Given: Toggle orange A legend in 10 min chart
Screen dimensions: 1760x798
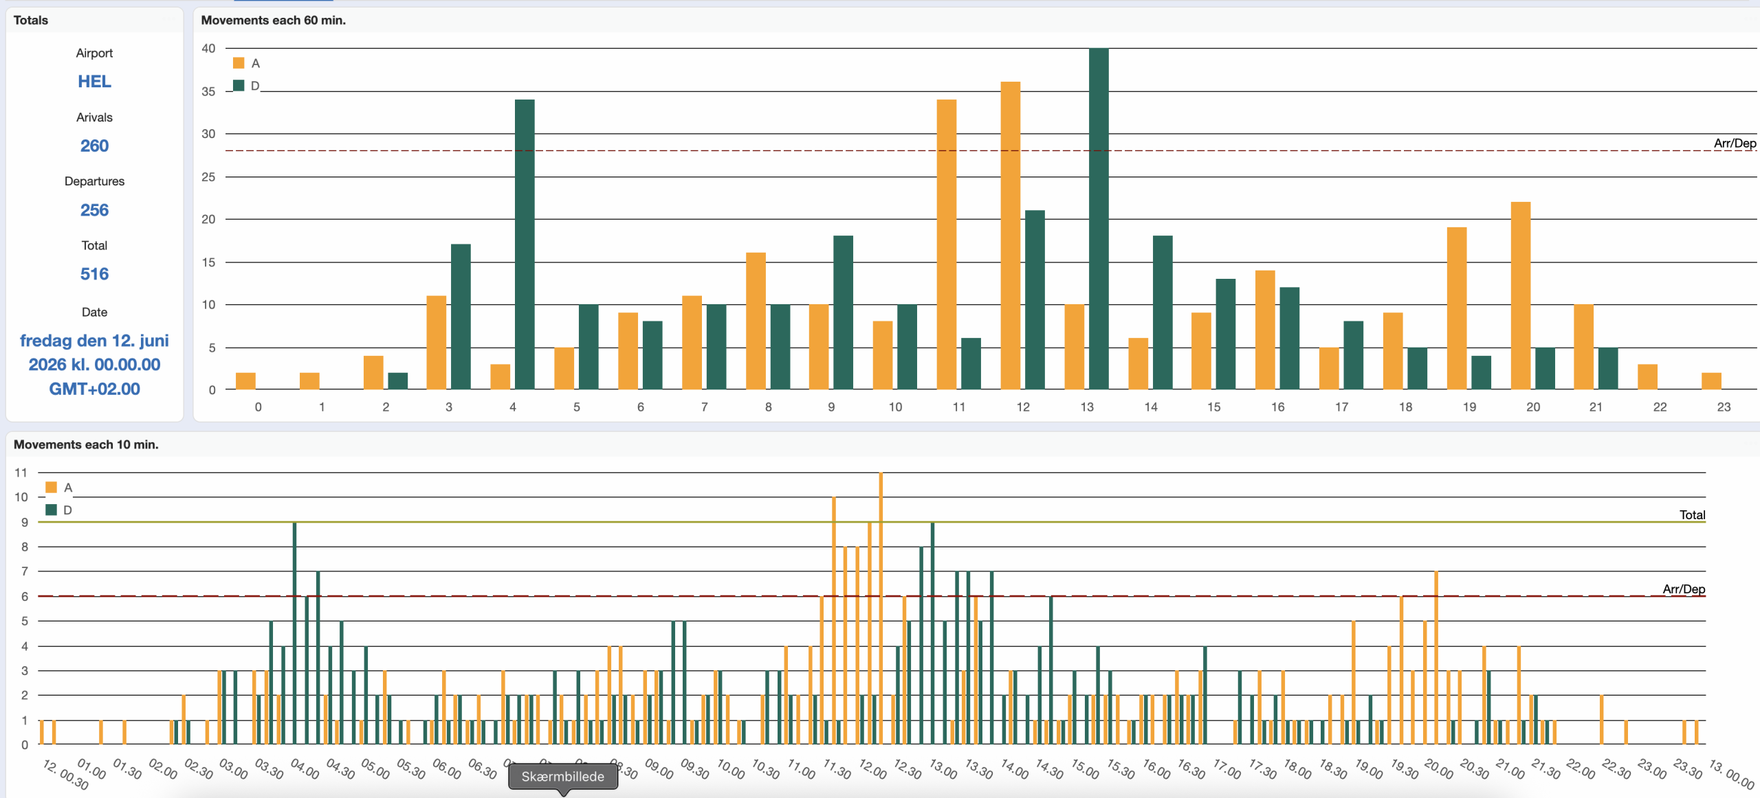Looking at the screenshot, I should click(51, 488).
